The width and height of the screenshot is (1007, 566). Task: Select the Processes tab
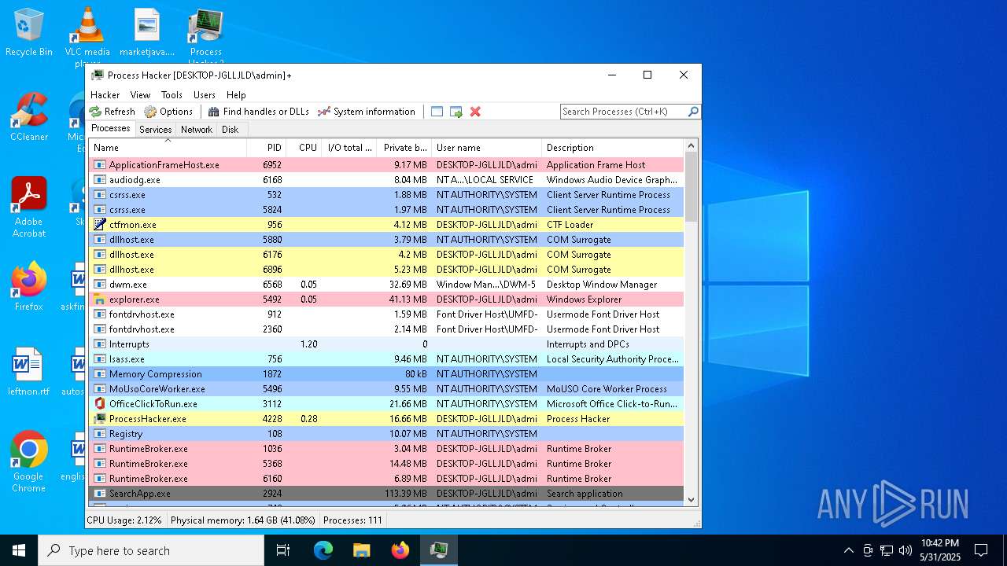tap(111, 129)
